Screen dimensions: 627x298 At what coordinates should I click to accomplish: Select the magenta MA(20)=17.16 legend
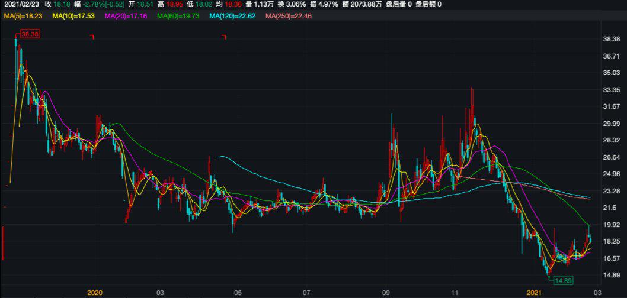(126, 16)
